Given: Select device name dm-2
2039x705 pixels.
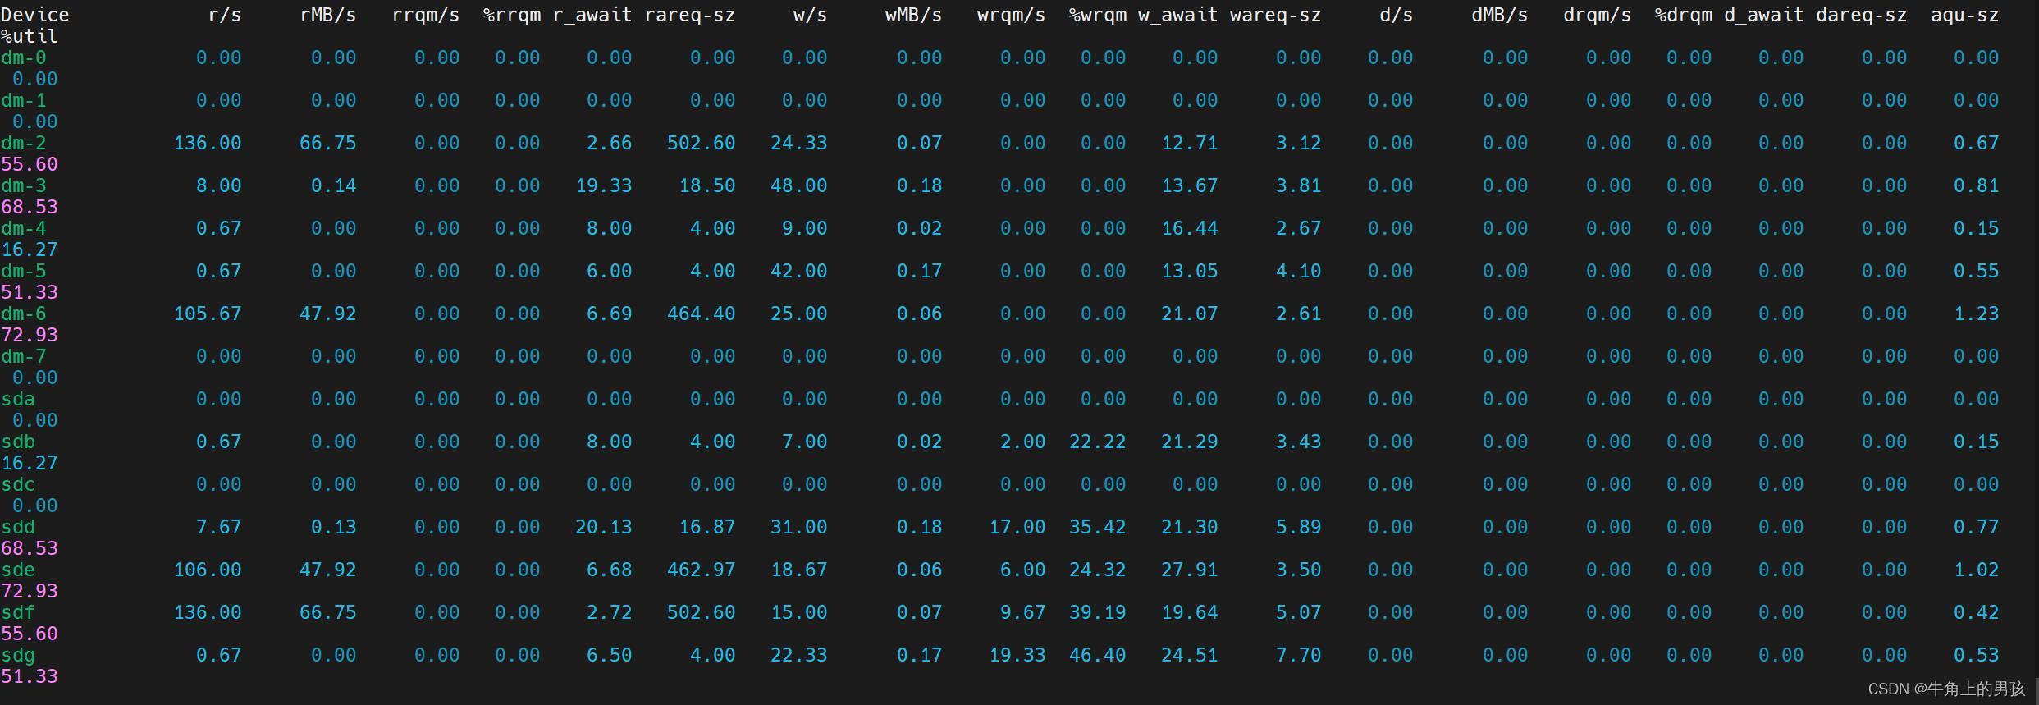Looking at the screenshot, I should (24, 143).
